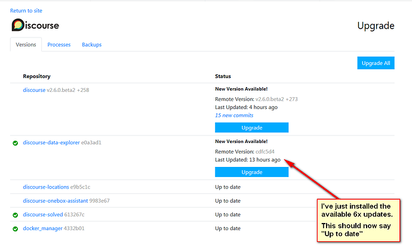Click green checkmark beside discourse-data-explorer
Screen dimensions: 412x251
coord(16,143)
